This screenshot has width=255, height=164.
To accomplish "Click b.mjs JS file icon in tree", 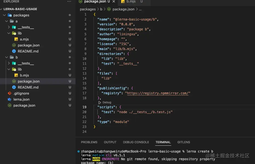I will click(x=16, y=75).
